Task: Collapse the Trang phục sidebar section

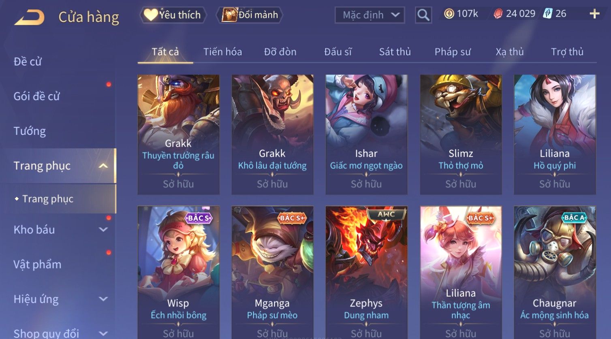Action: tap(103, 166)
